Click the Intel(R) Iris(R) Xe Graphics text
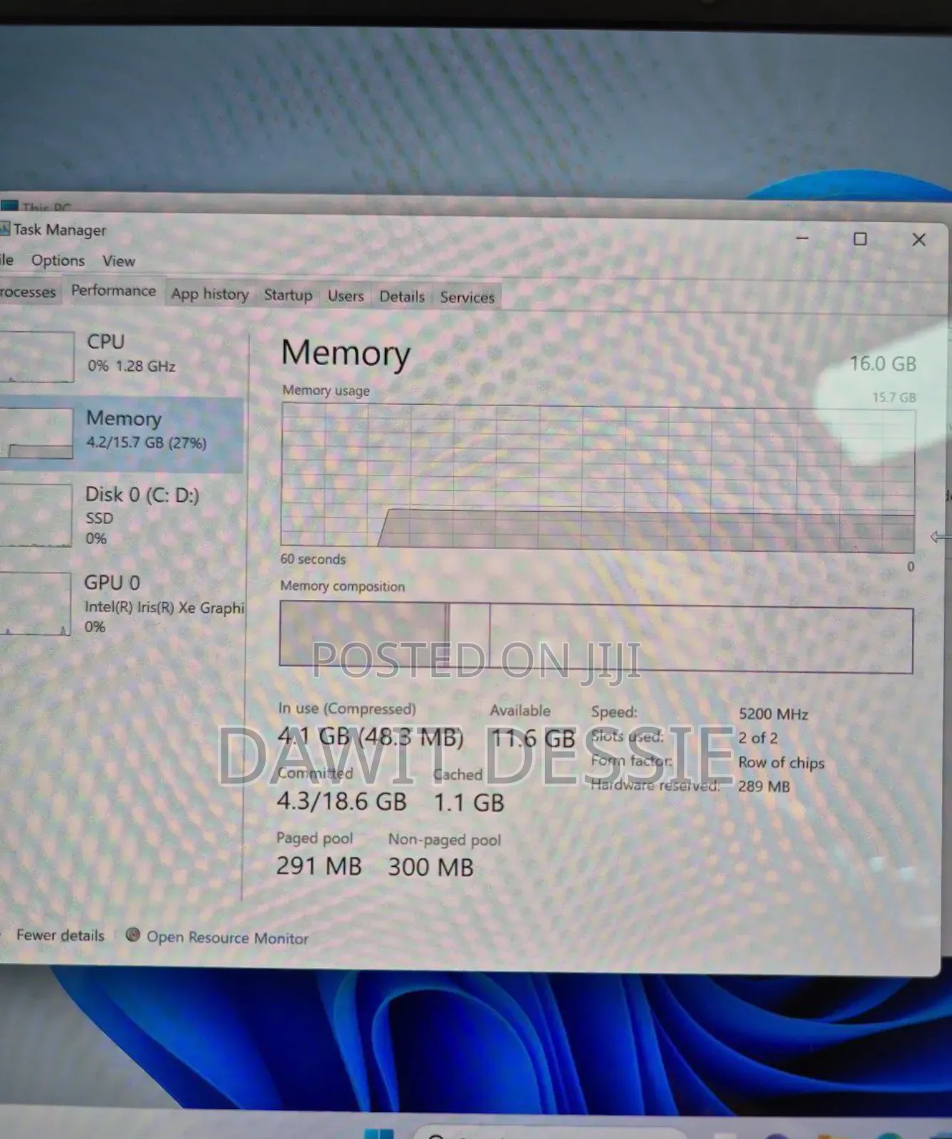Image resolution: width=952 pixels, height=1139 pixels. pyautogui.click(x=164, y=608)
